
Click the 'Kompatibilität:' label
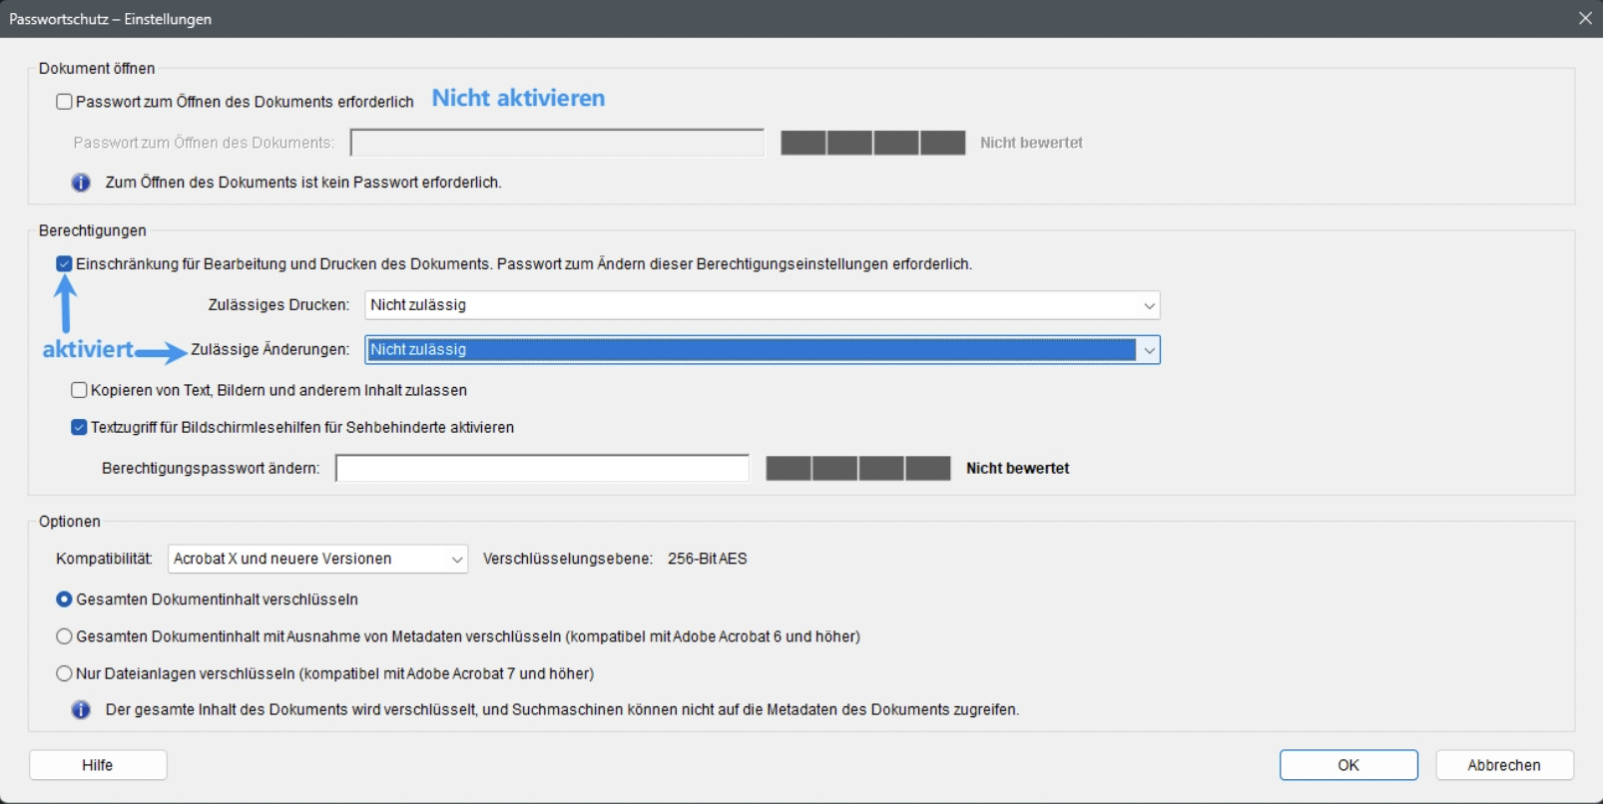[104, 559]
